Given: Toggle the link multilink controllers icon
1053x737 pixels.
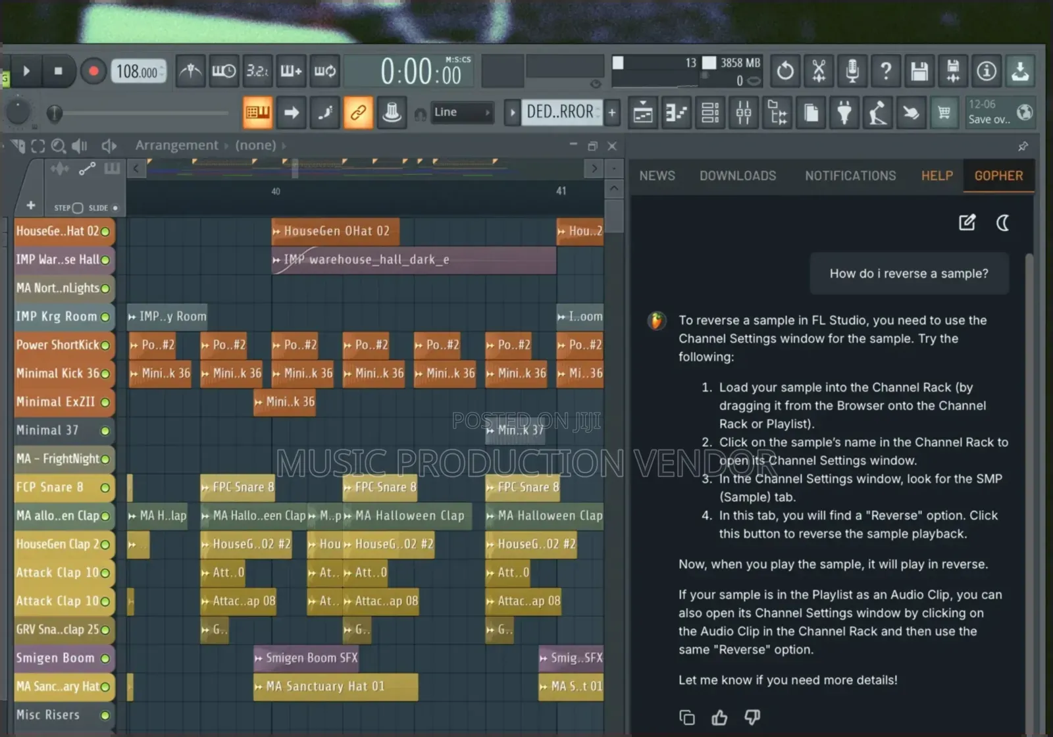Looking at the screenshot, I should pyautogui.click(x=358, y=113).
